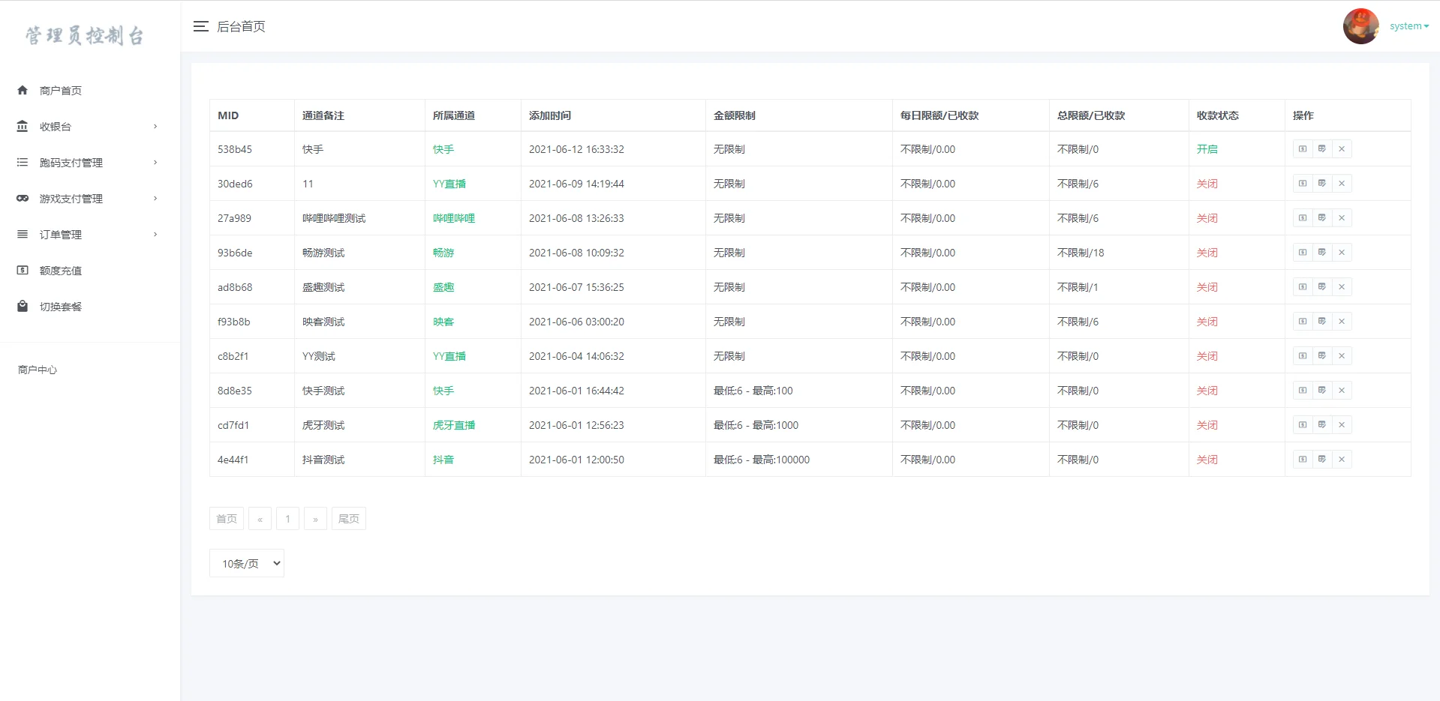Click the X delete icon for row 4e44f1
This screenshot has height=701, width=1440.
pyautogui.click(x=1342, y=460)
